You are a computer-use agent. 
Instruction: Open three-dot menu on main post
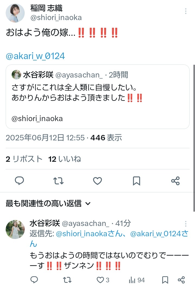[186, 11]
